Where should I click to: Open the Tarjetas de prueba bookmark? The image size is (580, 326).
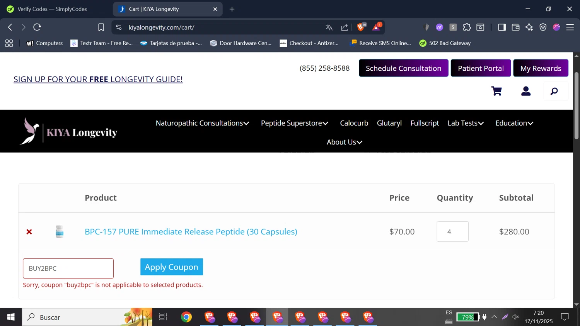(171, 43)
